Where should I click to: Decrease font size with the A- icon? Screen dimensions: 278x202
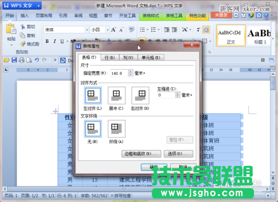121,30
